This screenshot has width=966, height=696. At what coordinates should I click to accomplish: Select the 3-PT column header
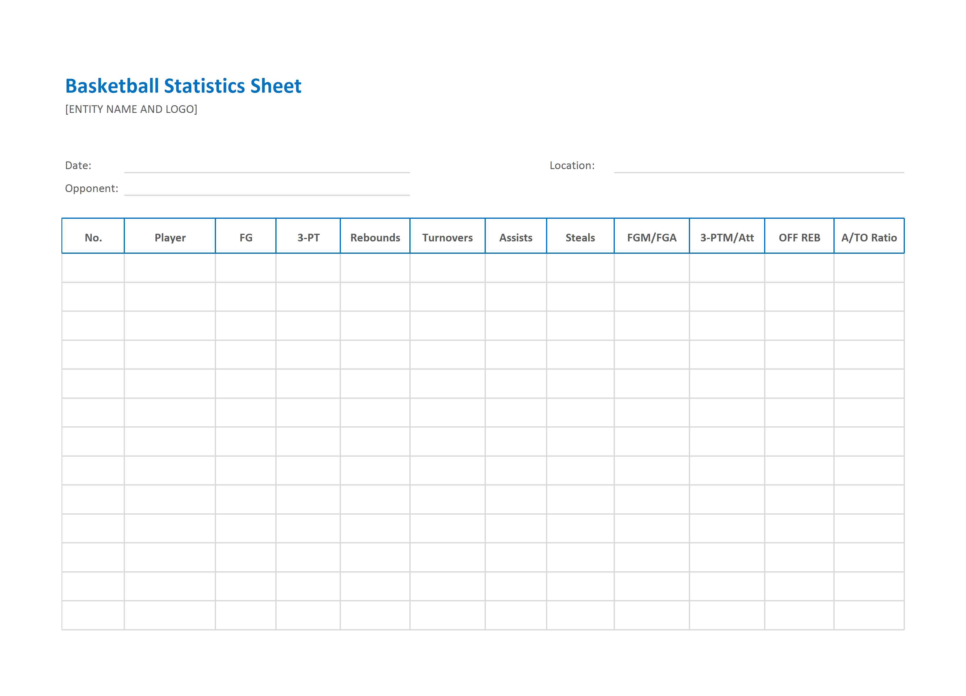click(308, 236)
